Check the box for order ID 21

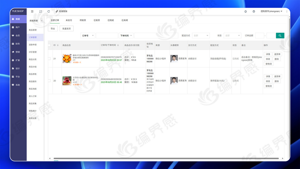[49, 59]
